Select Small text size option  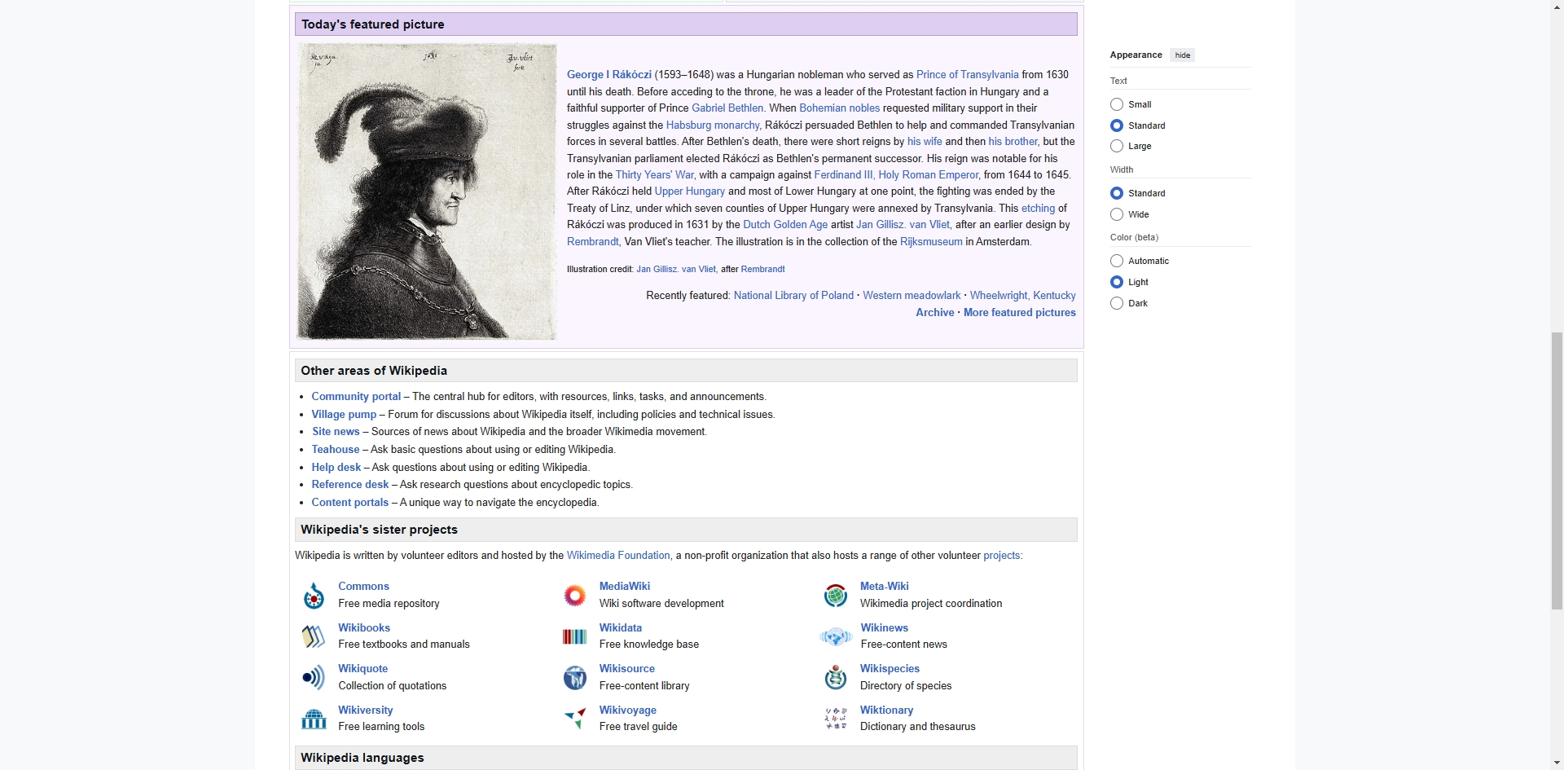[1117, 104]
